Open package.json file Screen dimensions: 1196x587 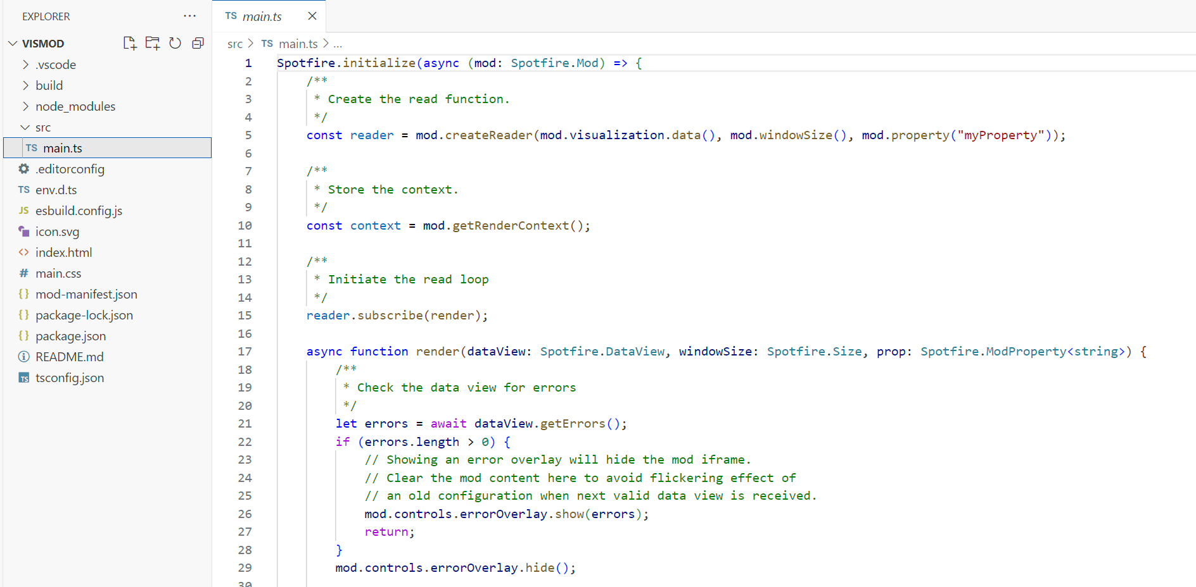coord(108,336)
